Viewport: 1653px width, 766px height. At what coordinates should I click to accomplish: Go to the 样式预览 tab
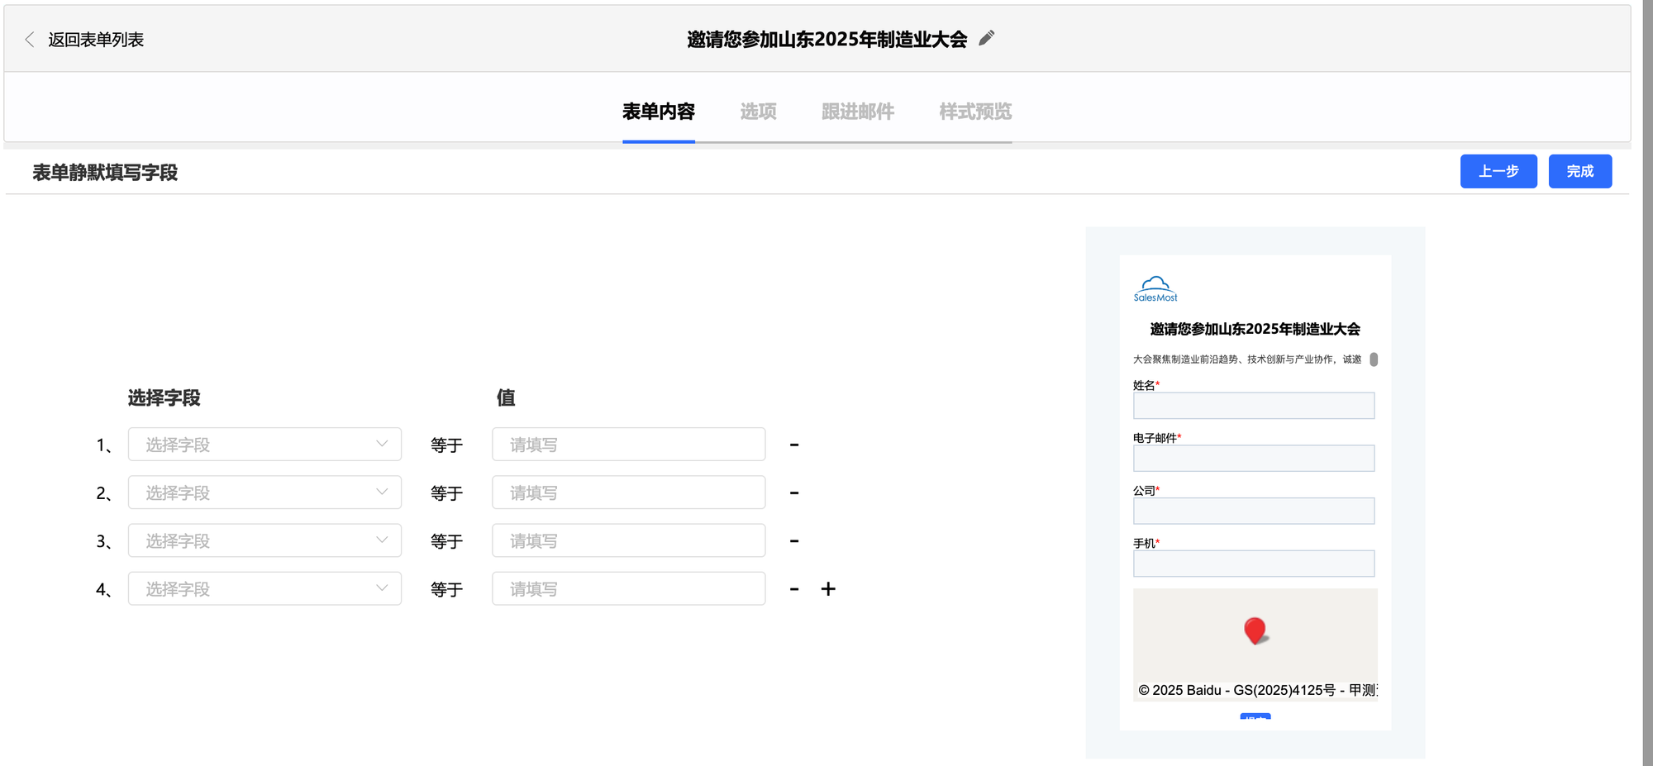[975, 112]
